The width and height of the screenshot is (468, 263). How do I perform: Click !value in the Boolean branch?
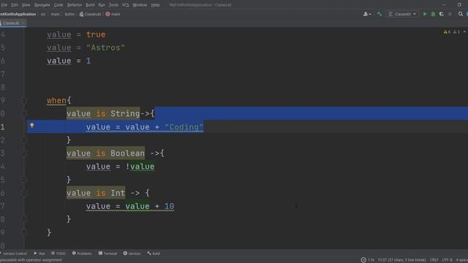pos(140,167)
